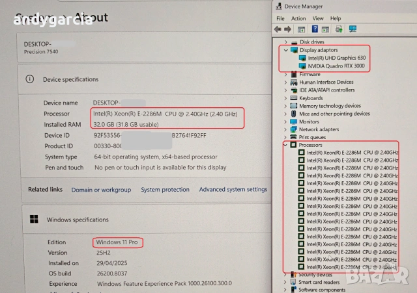
Task: Click the Forward arrow in Device Manager toolbar
Action: coord(287,29)
